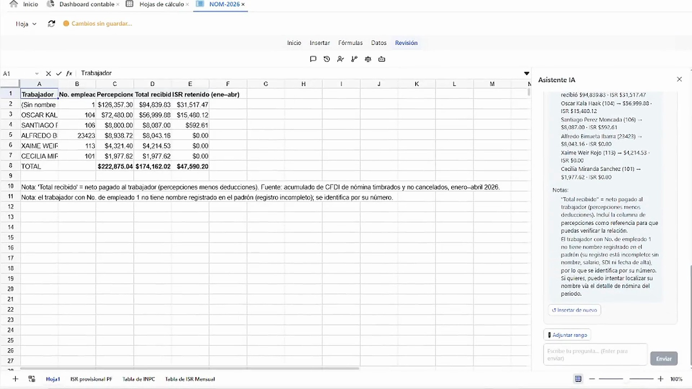
Task: Add a new sheet with plus icon
Action: (x=15, y=379)
